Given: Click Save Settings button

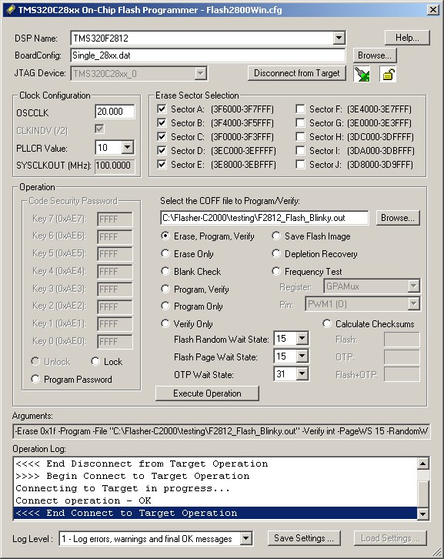Looking at the screenshot, I should pyautogui.click(x=304, y=538).
